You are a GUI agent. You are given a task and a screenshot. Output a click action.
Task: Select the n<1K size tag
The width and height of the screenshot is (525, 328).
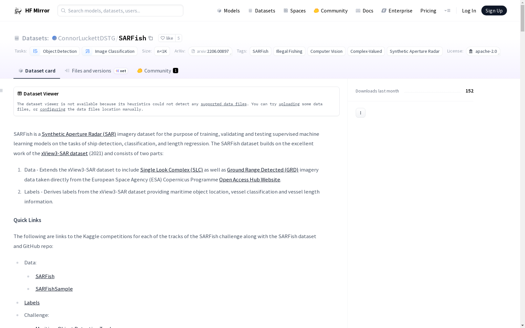[162, 51]
